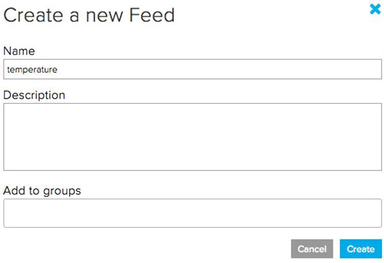Screen dimensions: 384x263
Task: Click the blue Create button
Action: (361, 249)
